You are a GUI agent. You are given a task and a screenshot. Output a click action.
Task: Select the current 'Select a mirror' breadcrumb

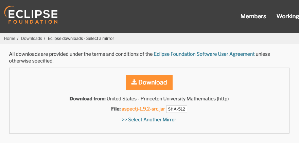[81, 39]
